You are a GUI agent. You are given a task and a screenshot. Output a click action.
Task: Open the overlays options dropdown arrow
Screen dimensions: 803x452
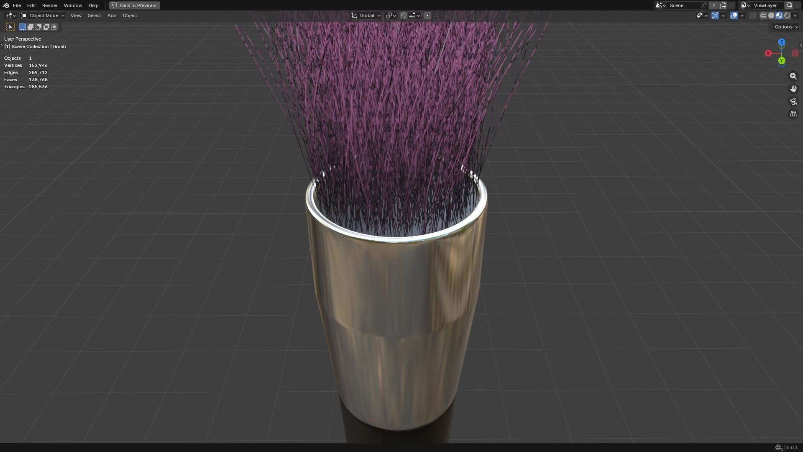(x=742, y=15)
